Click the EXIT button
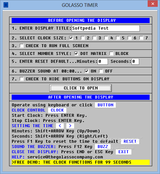 pos(124,152)
